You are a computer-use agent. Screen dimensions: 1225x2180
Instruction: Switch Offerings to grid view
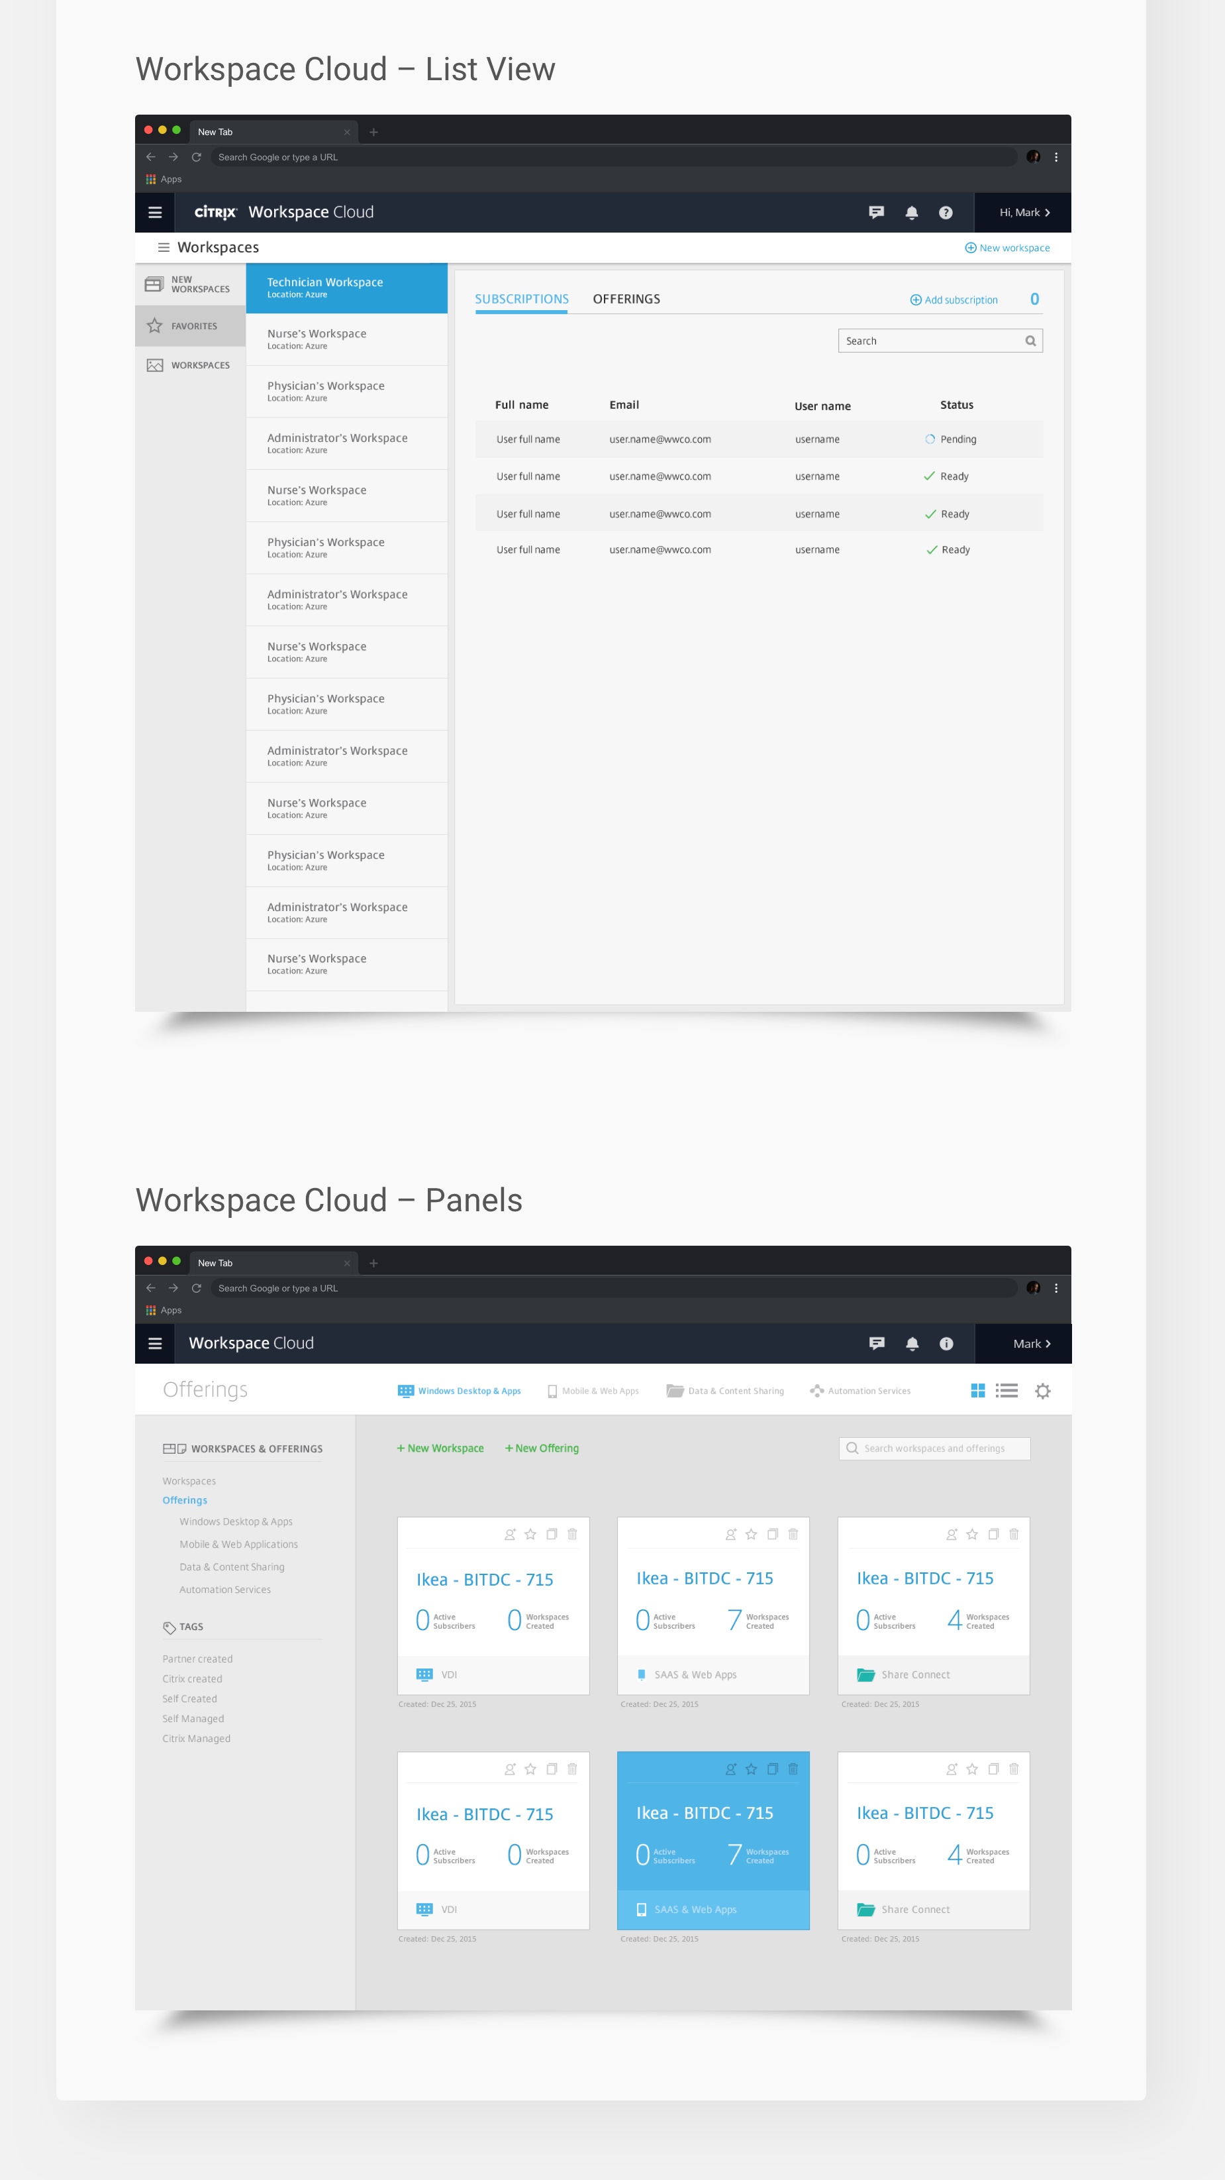click(x=977, y=1391)
